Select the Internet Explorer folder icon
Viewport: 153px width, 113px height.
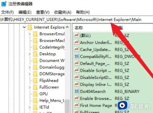30,27
